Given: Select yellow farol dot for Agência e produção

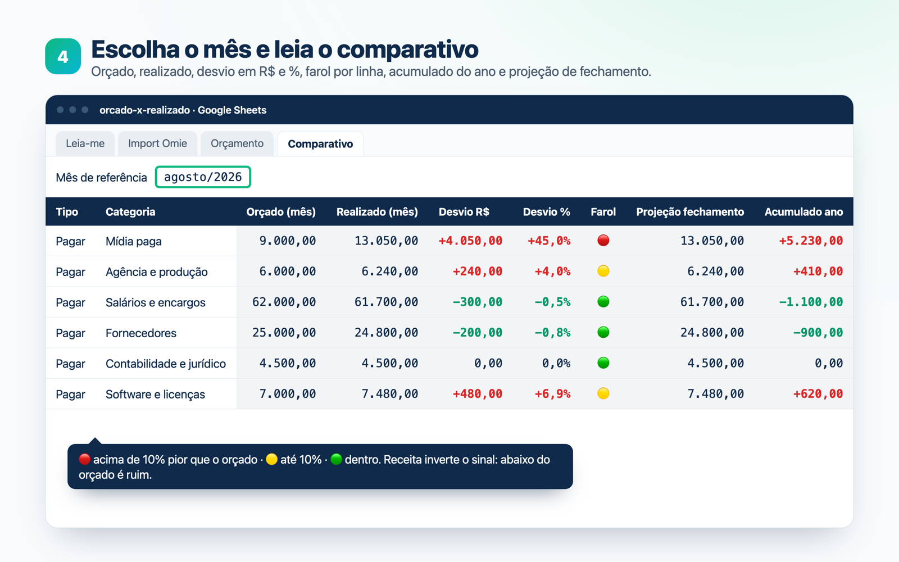Looking at the screenshot, I should [603, 271].
